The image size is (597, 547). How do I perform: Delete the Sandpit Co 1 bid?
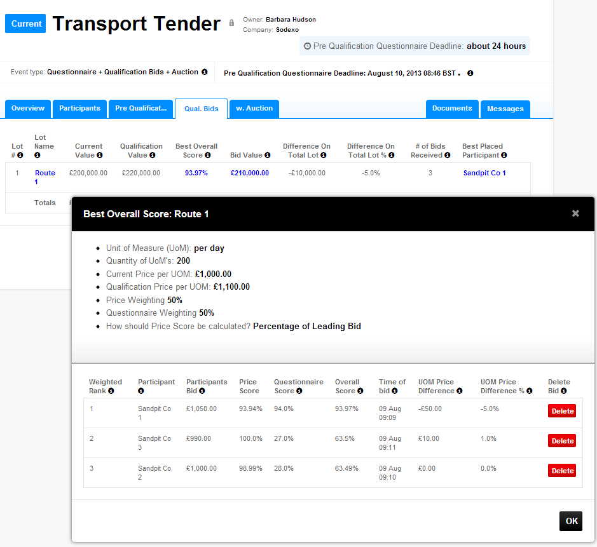click(x=562, y=411)
